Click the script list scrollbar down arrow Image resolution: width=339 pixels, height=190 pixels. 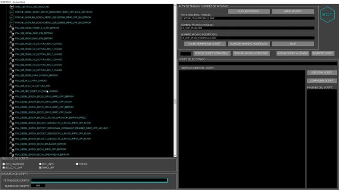tap(175, 155)
